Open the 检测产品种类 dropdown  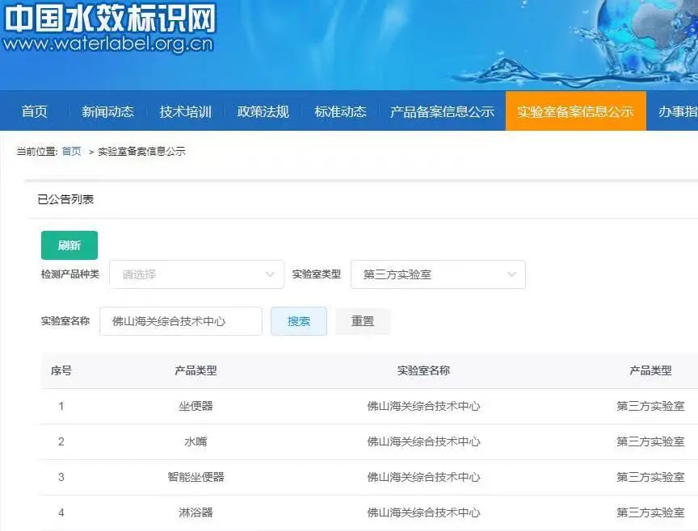196,274
